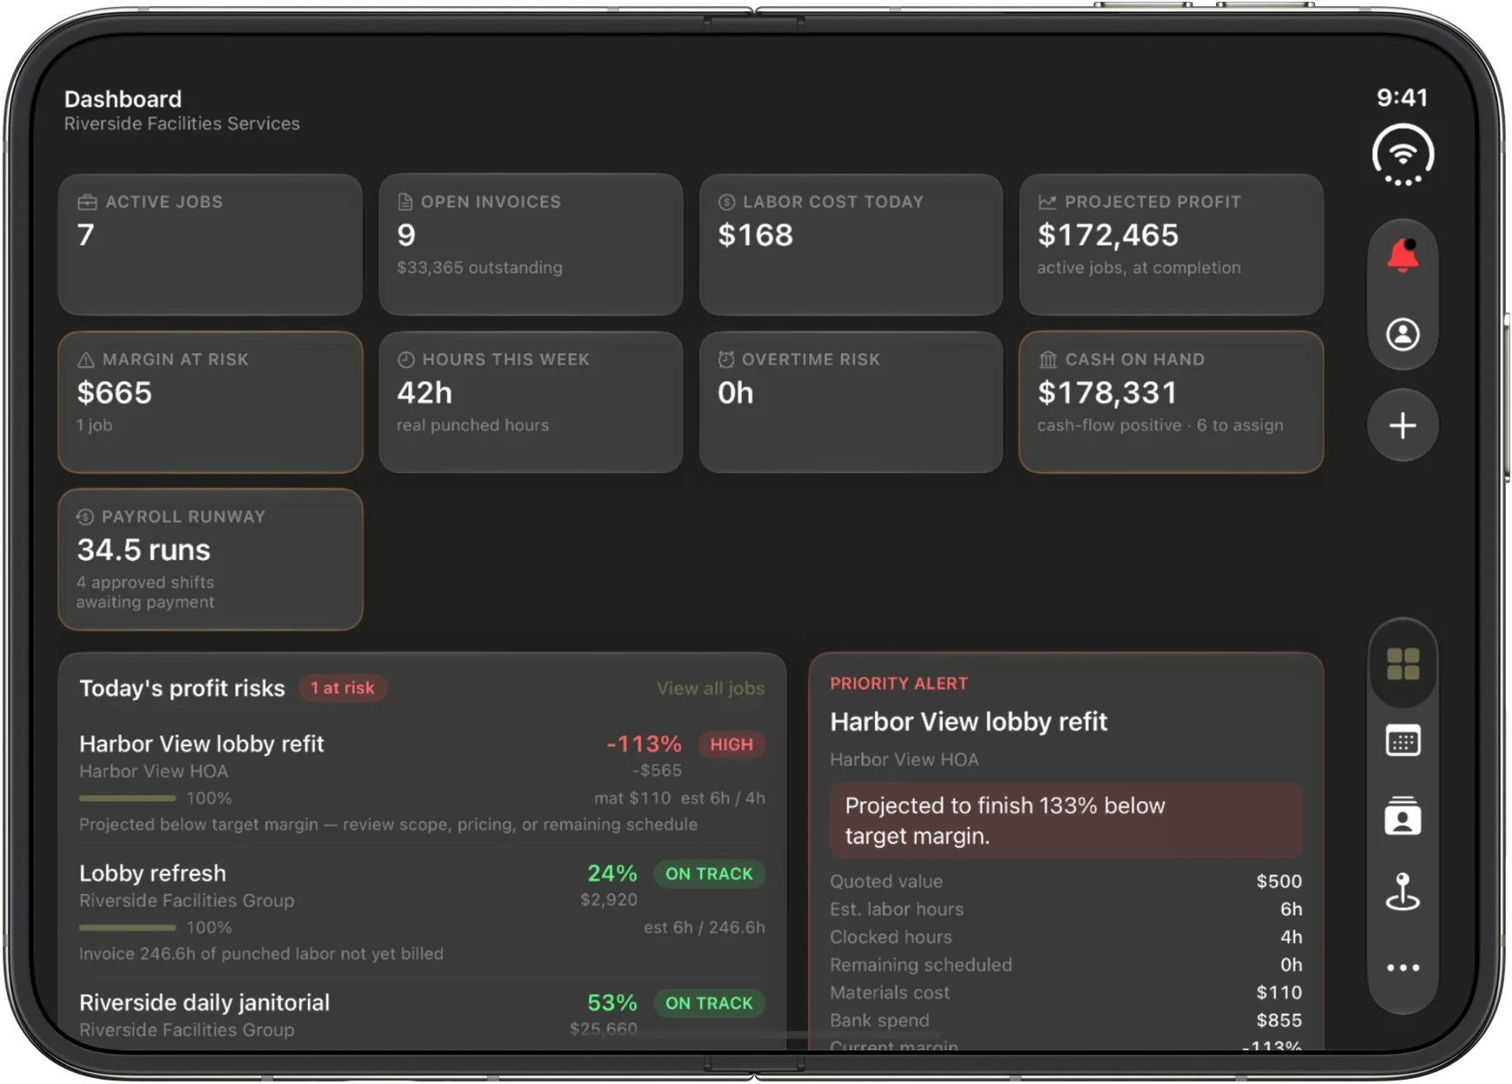Screen dimensions: 1512x1084
Task: Open the Cash on Hand card
Action: click(1171, 402)
